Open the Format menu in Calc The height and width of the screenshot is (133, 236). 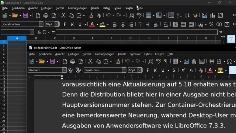pyautogui.click(x=60, y=8)
